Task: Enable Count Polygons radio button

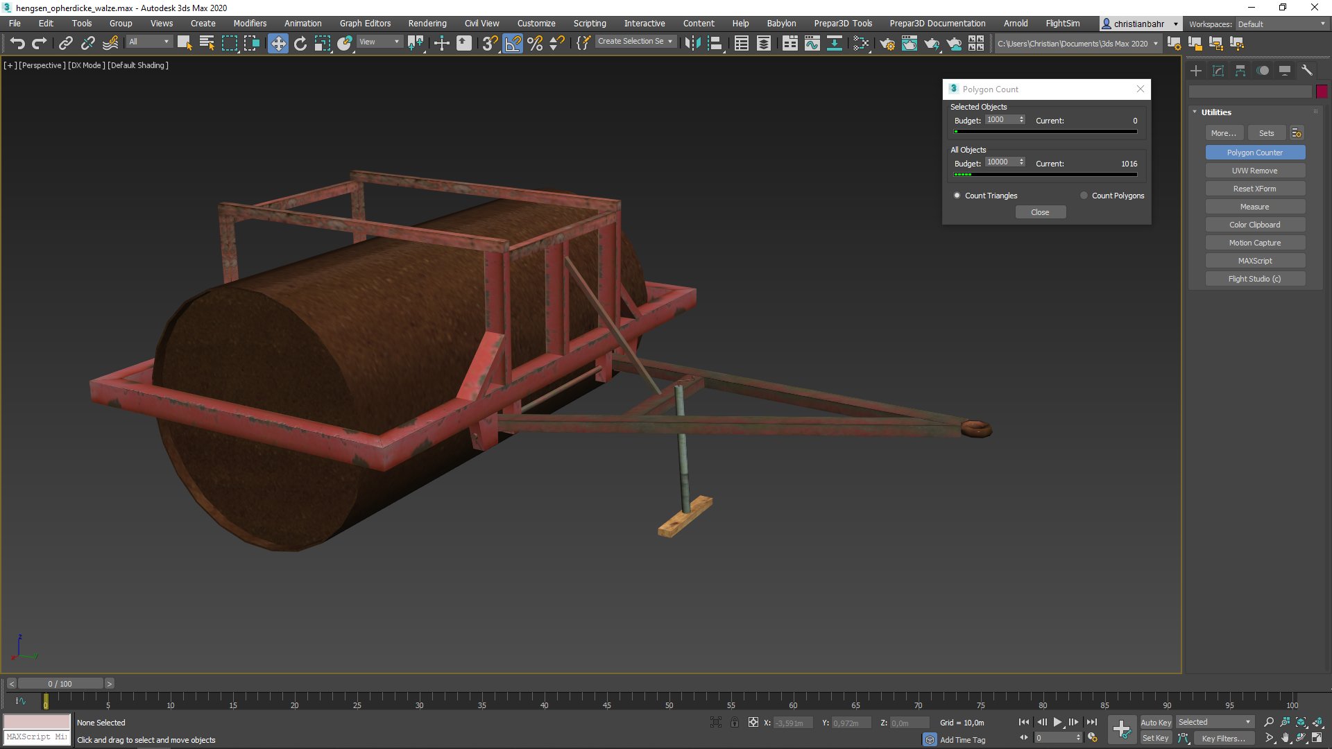Action: (x=1084, y=195)
